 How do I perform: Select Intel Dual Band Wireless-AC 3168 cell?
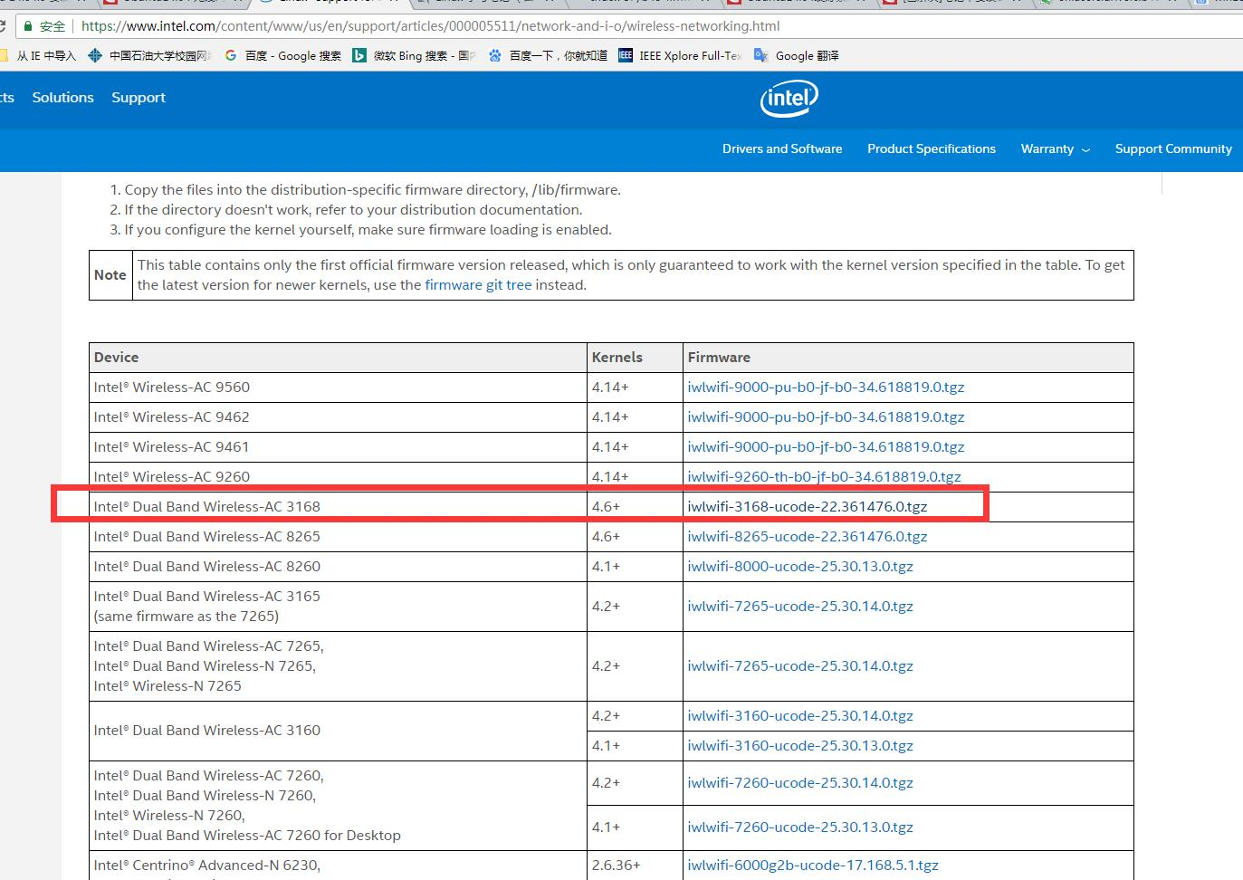[338, 506]
